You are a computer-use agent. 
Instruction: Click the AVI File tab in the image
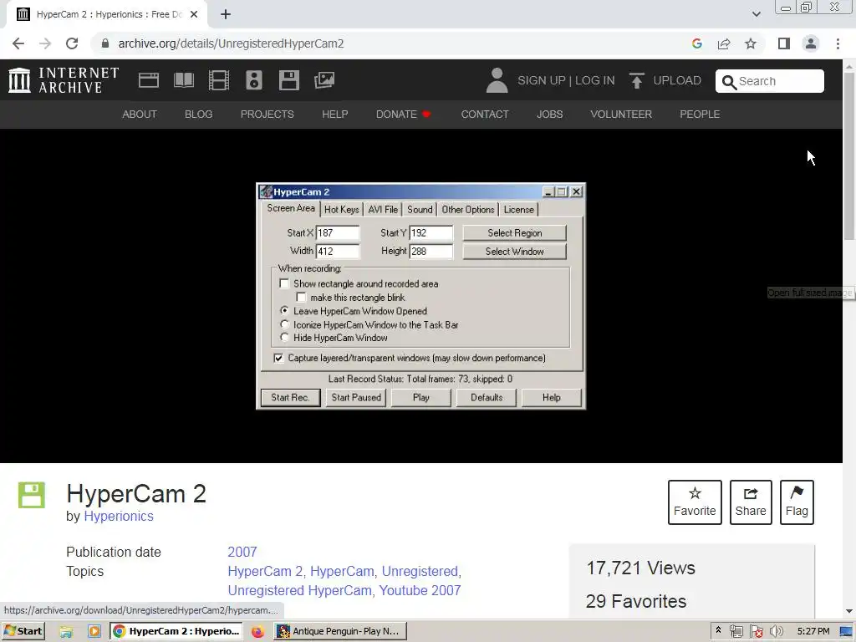coord(383,210)
